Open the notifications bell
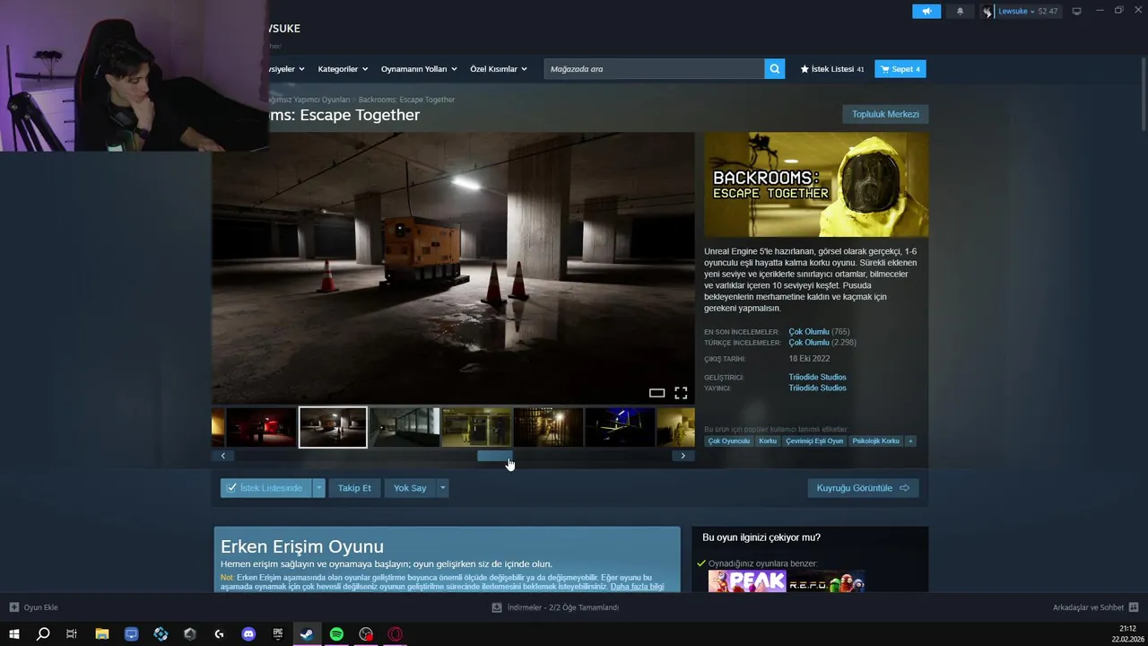 click(x=960, y=11)
